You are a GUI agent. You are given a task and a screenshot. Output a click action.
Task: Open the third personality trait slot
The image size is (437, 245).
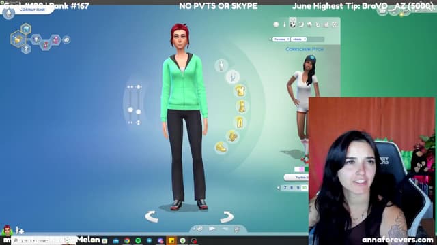(56, 39)
